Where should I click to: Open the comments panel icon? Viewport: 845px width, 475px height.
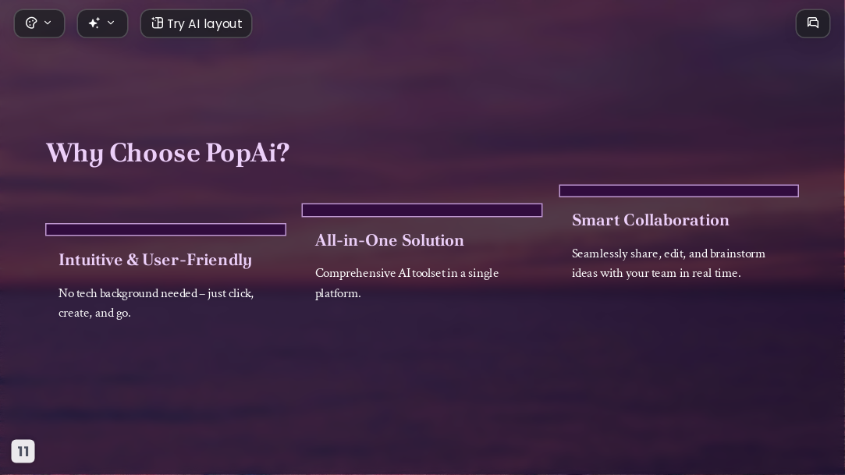click(813, 23)
